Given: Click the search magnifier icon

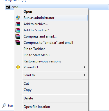Looking at the screenshot, I should click(4, 105).
